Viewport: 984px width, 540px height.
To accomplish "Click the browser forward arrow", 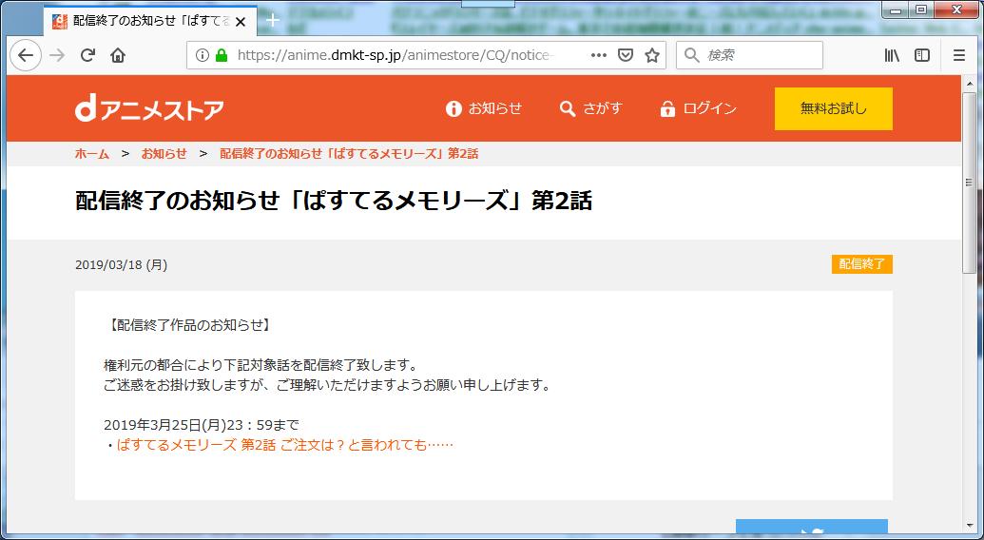I will tap(57, 55).
